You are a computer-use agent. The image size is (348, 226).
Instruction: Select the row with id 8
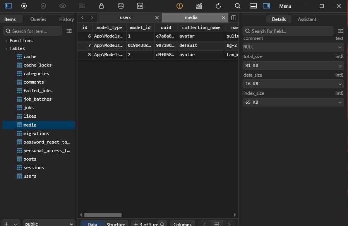coord(158,55)
